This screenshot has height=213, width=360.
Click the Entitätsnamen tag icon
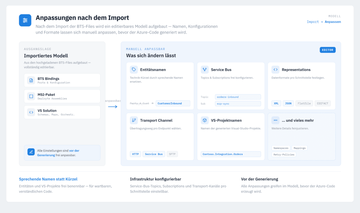134,70
